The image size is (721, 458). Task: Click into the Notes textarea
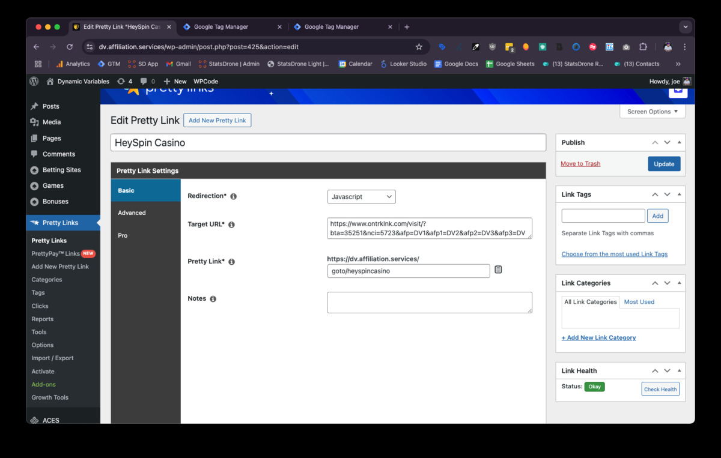tap(430, 303)
